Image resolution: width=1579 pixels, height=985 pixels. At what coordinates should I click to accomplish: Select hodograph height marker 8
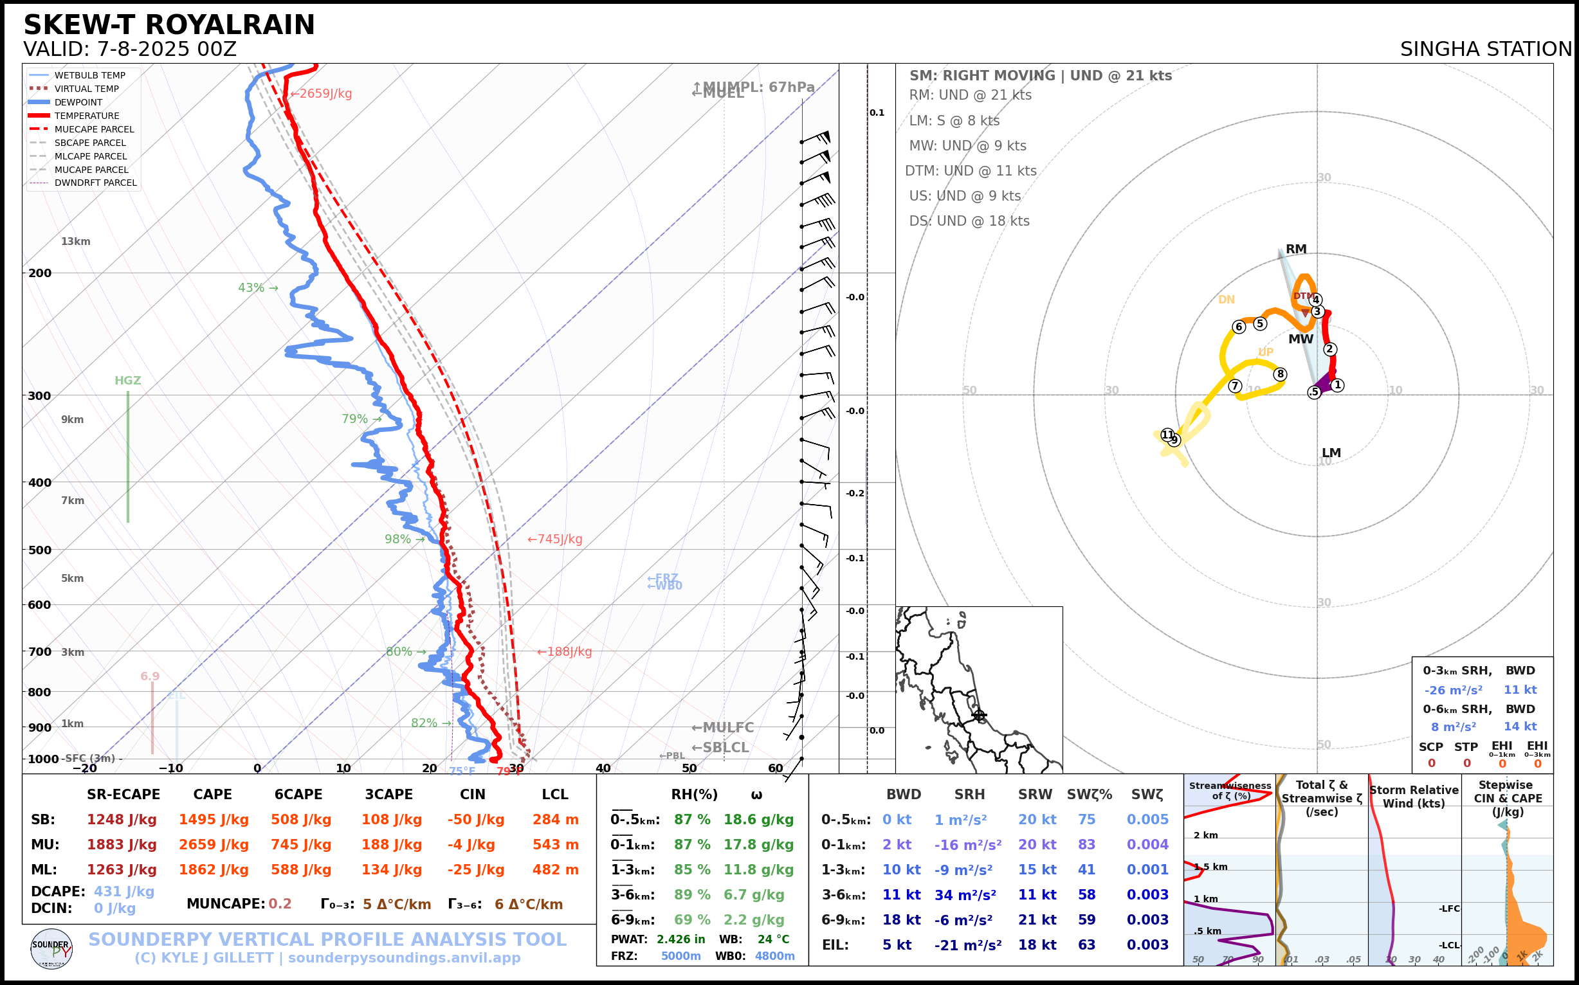coord(1280,374)
